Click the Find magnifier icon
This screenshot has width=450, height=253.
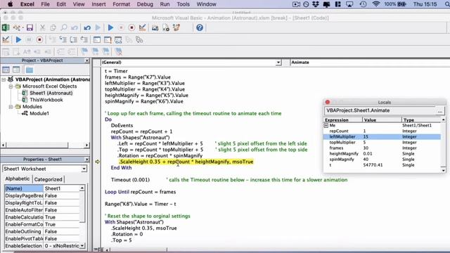[64, 28]
